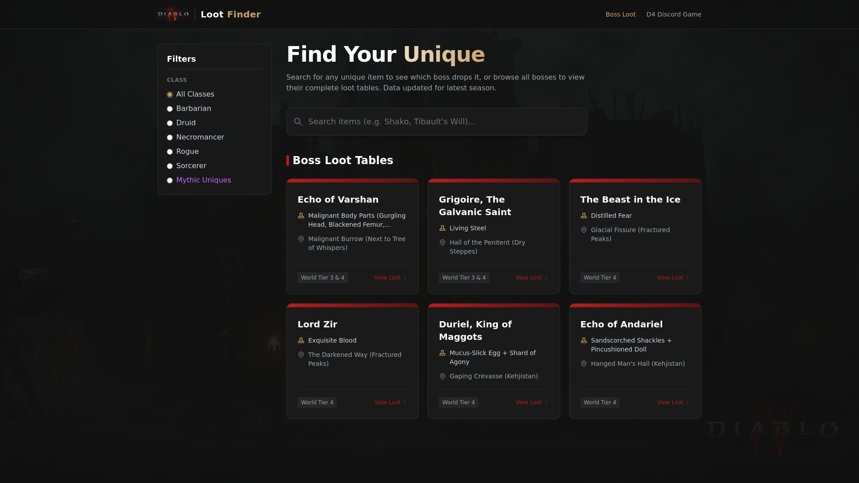Screen dimensions: 859x483
Task: Click the Filters panel heading
Action: click(x=181, y=59)
